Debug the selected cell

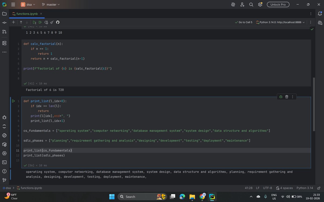[x=281, y=97]
